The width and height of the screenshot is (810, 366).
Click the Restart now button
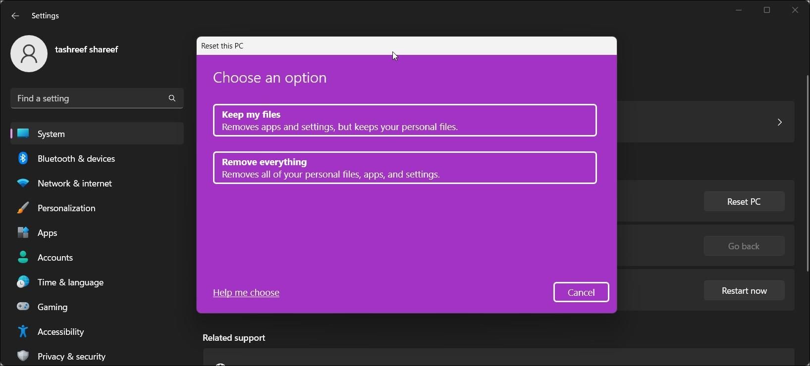pos(744,290)
